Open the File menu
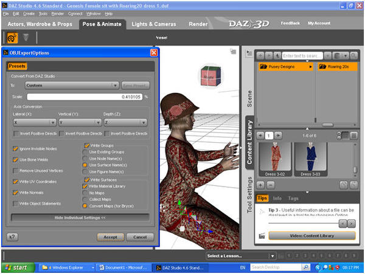This screenshot has width=365, height=274. tap(6, 14)
